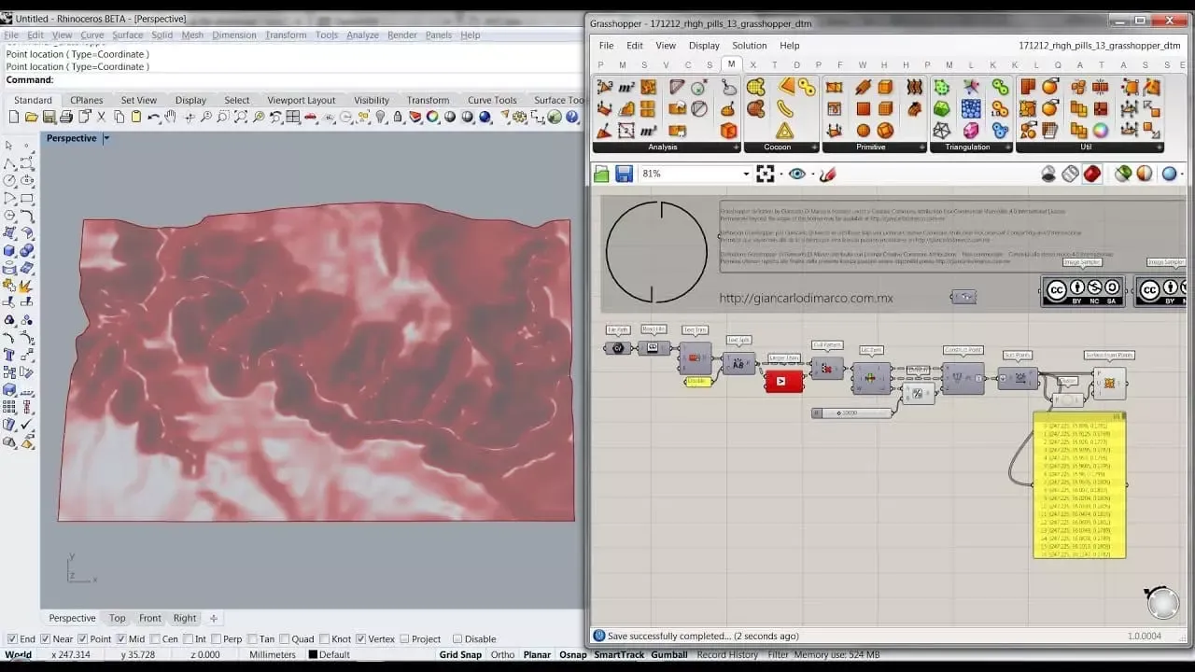Open the Grasshopper Solution menu
Screen dimensions: 1195x672
(x=749, y=45)
